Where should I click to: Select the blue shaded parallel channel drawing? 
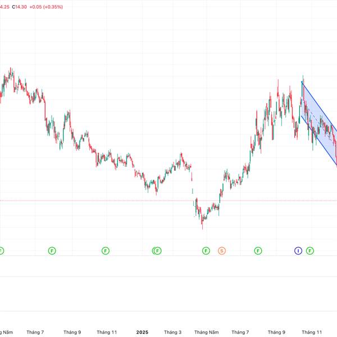pos(319,125)
